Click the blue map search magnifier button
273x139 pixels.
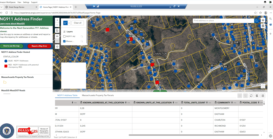(x=256, y=21)
